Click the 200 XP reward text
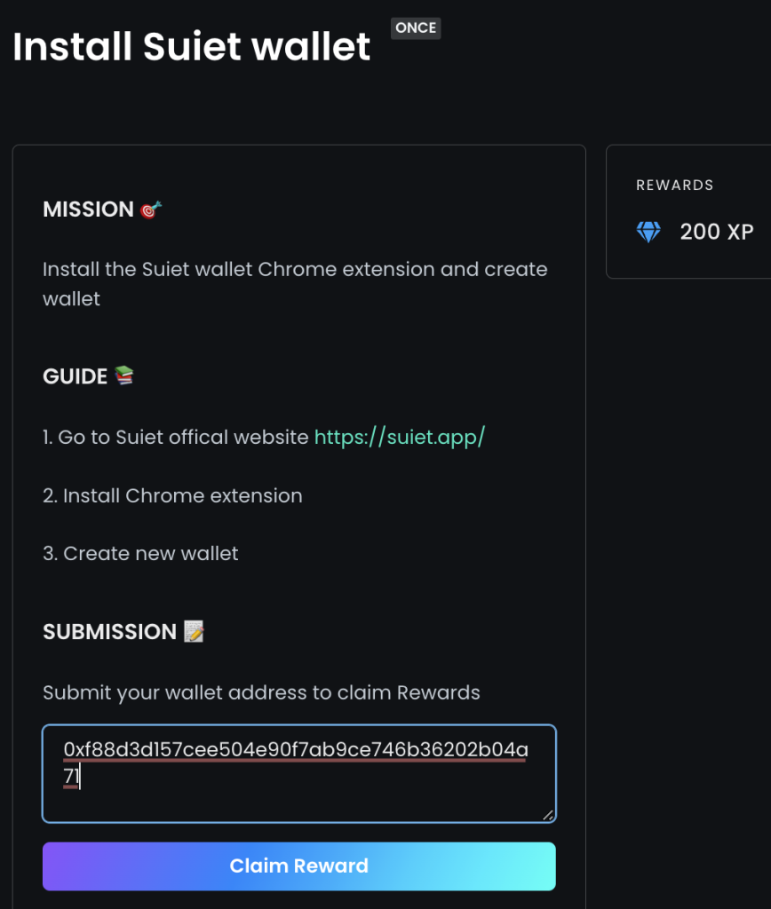Image resolution: width=771 pixels, height=909 pixels. (x=717, y=232)
